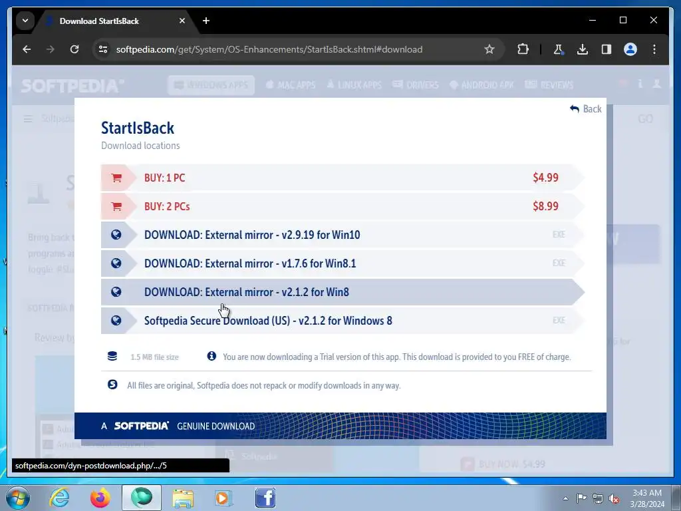Screen dimensions: 681x511
Task: Show hidden tray icons arrow
Action: [x=565, y=498]
